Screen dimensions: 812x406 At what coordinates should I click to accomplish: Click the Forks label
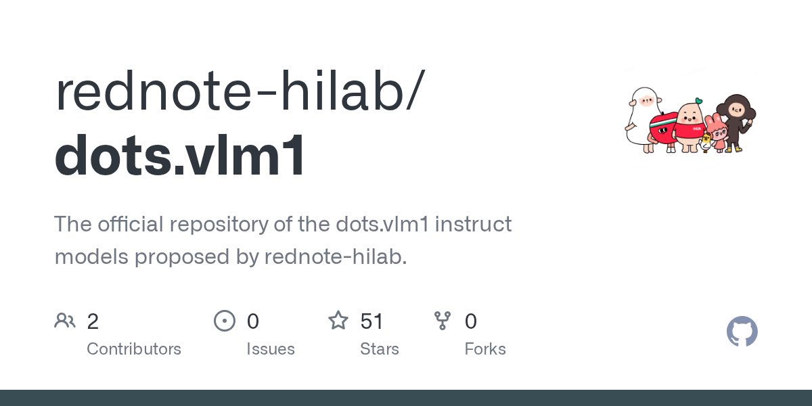[x=485, y=349]
